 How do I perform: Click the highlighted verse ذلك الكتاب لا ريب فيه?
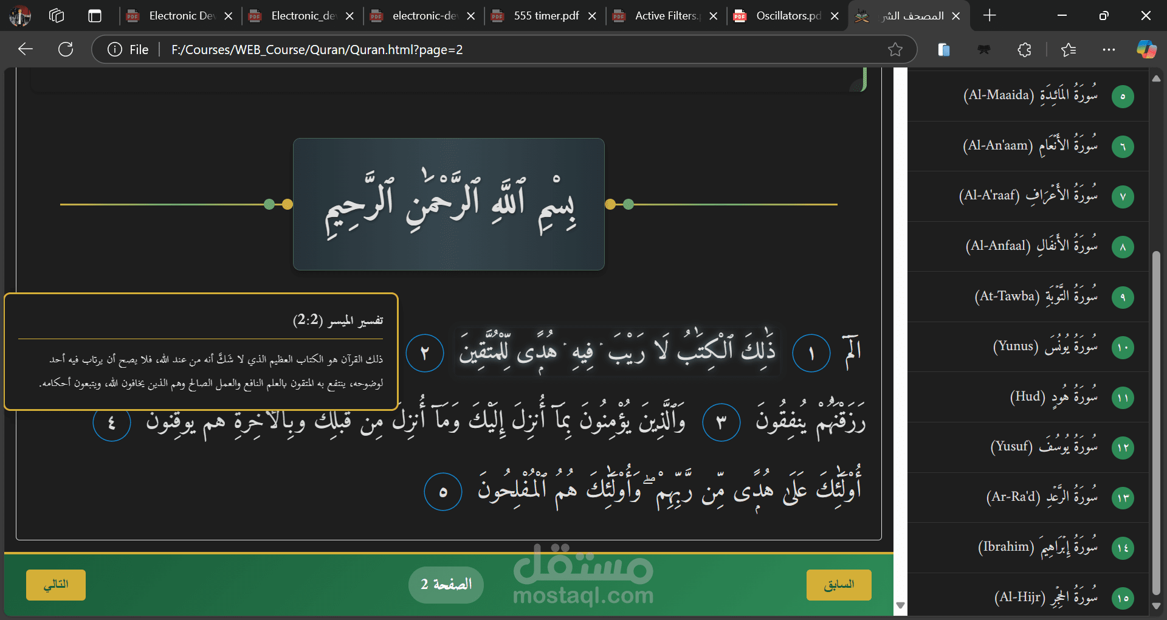coord(618,351)
